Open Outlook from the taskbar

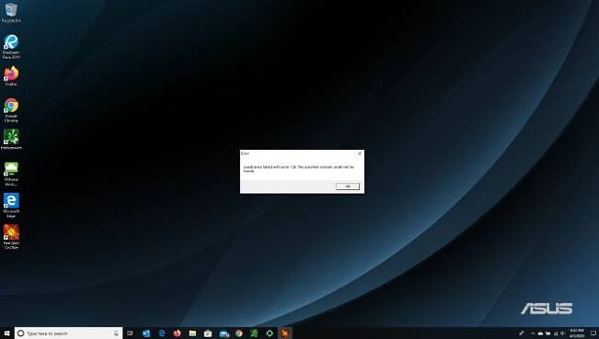click(x=146, y=333)
